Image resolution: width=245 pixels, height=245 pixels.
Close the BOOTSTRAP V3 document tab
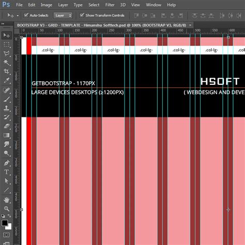(x=190, y=25)
